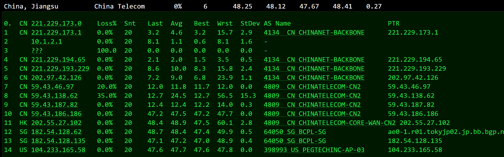
Task: Open AS 64050 BCPL-SG link on hop 13
Action: pyautogui.click(x=295, y=141)
